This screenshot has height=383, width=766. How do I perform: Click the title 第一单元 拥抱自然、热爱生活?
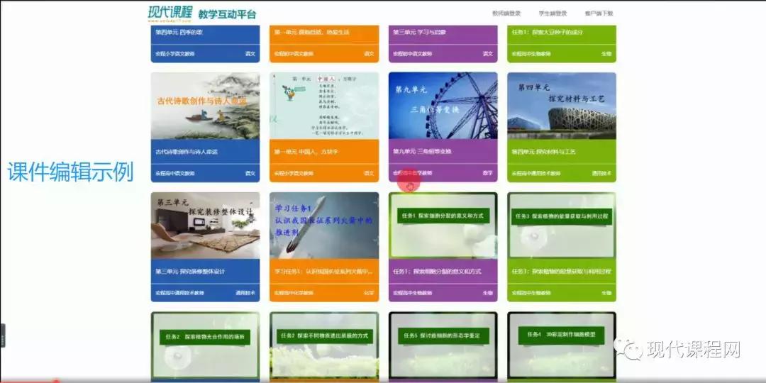point(311,32)
